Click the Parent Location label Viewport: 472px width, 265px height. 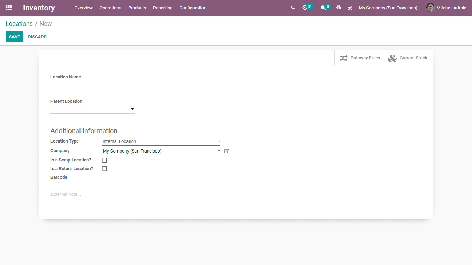point(66,101)
